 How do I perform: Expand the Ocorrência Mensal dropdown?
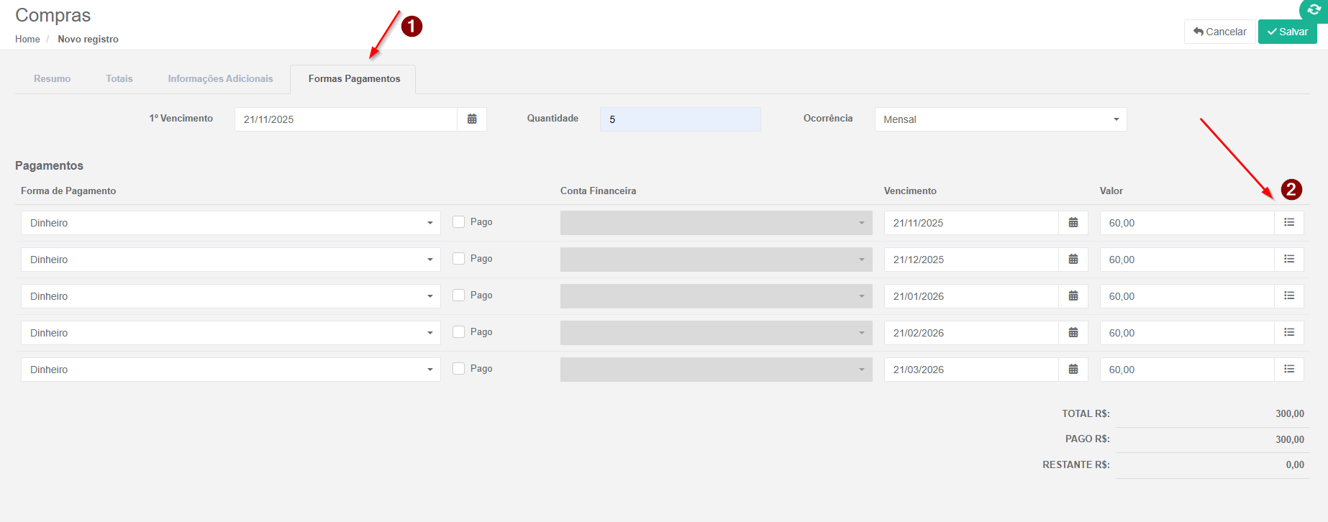click(x=1000, y=119)
